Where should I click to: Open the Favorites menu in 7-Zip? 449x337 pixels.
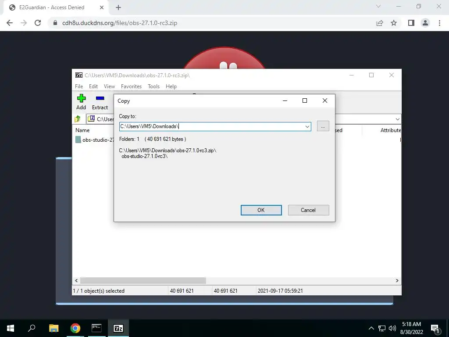(x=131, y=86)
